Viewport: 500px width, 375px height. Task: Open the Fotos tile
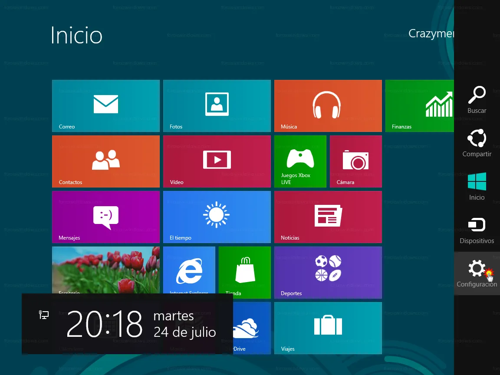click(217, 106)
